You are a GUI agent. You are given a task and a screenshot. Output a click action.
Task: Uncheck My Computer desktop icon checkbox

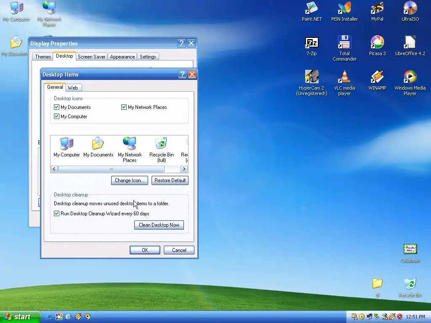[57, 116]
